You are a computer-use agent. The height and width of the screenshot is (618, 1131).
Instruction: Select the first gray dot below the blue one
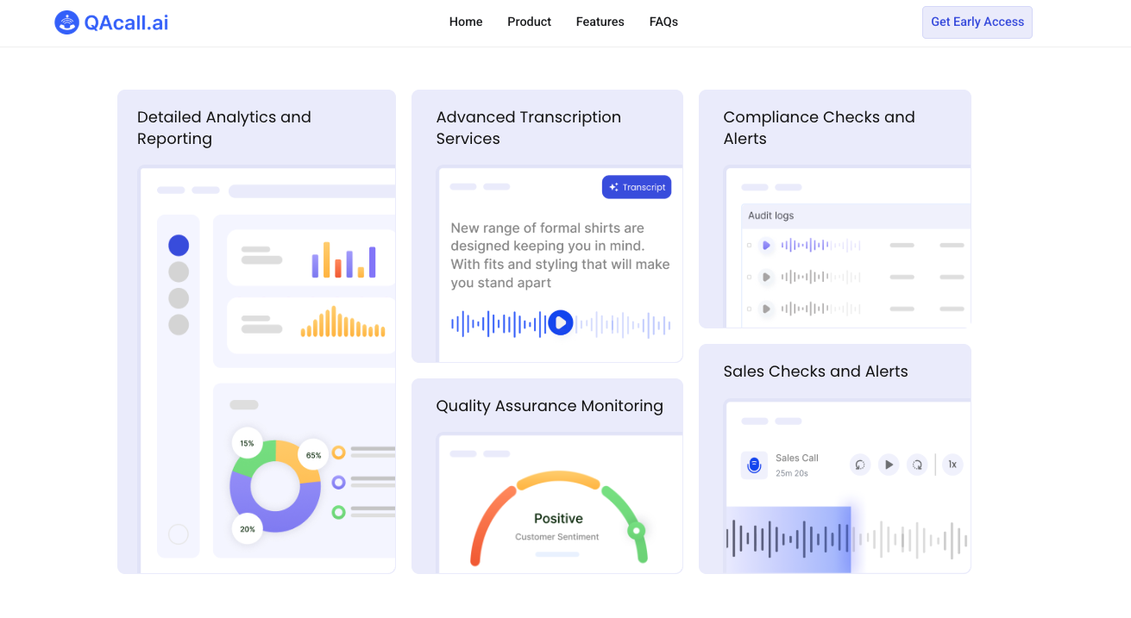[179, 272]
